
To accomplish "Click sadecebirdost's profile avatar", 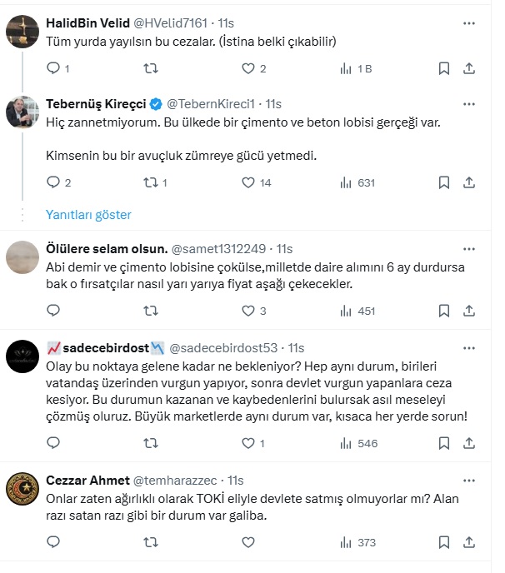I will (22, 356).
